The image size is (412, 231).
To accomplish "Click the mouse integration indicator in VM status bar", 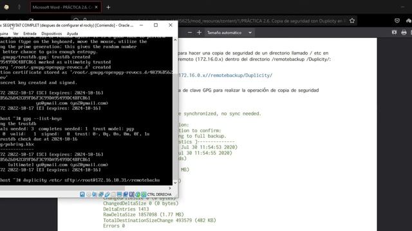I will click(138, 194).
